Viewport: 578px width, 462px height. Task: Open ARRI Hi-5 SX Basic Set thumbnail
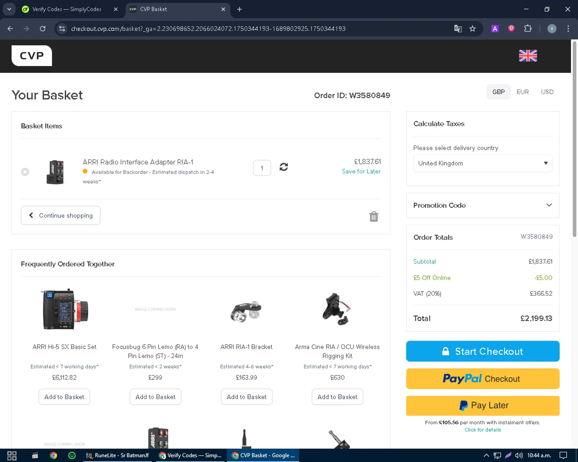coord(64,309)
